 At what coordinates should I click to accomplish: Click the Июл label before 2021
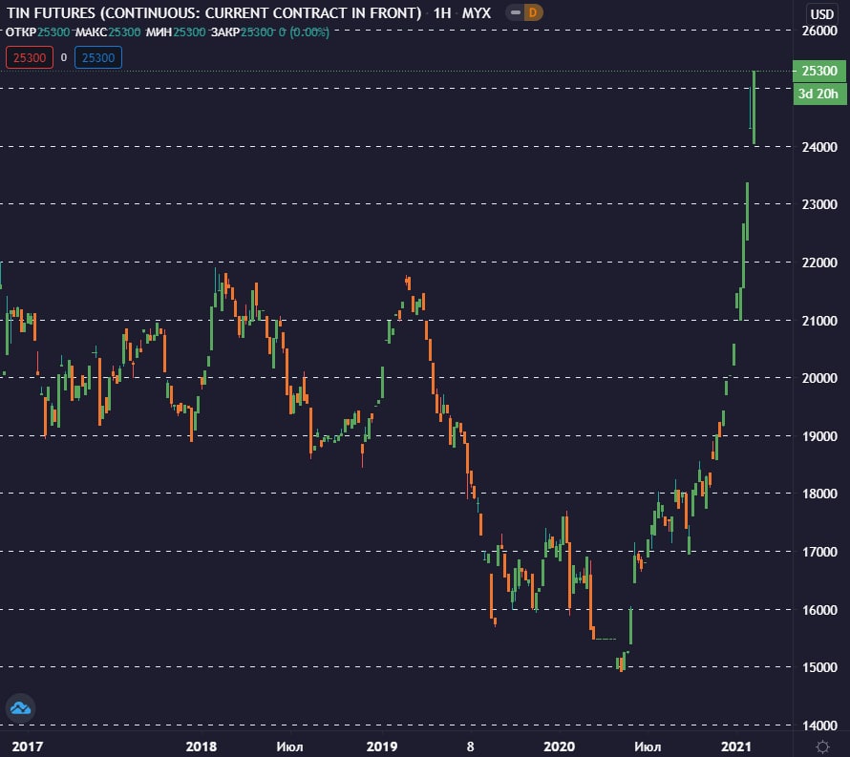coord(648,746)
